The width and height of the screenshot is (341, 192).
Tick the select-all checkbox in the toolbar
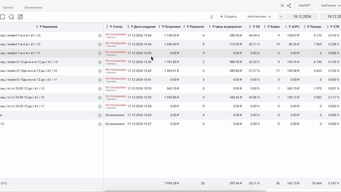coord(2,17)
